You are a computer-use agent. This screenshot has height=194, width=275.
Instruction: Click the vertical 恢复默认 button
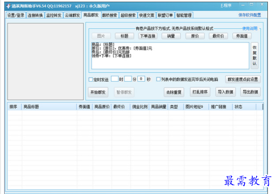point(254,56)
